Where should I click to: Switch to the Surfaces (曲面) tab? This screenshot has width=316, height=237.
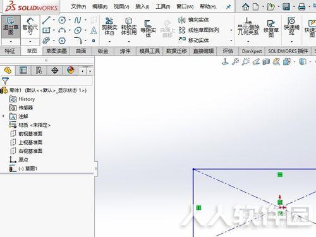[x=81, y=51]
